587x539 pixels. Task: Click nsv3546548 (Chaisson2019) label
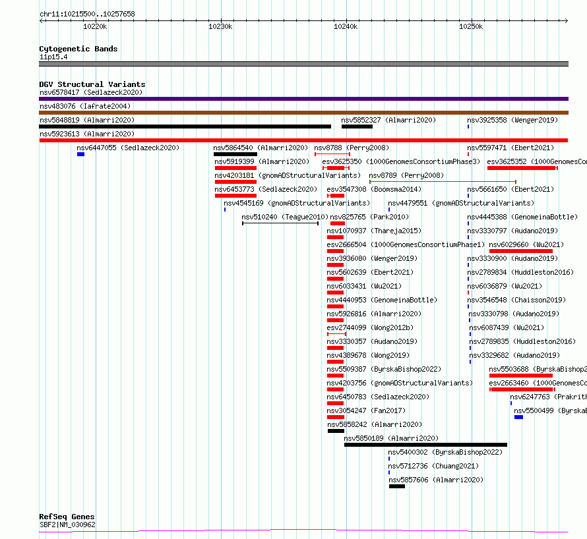(x=516, y=300)
